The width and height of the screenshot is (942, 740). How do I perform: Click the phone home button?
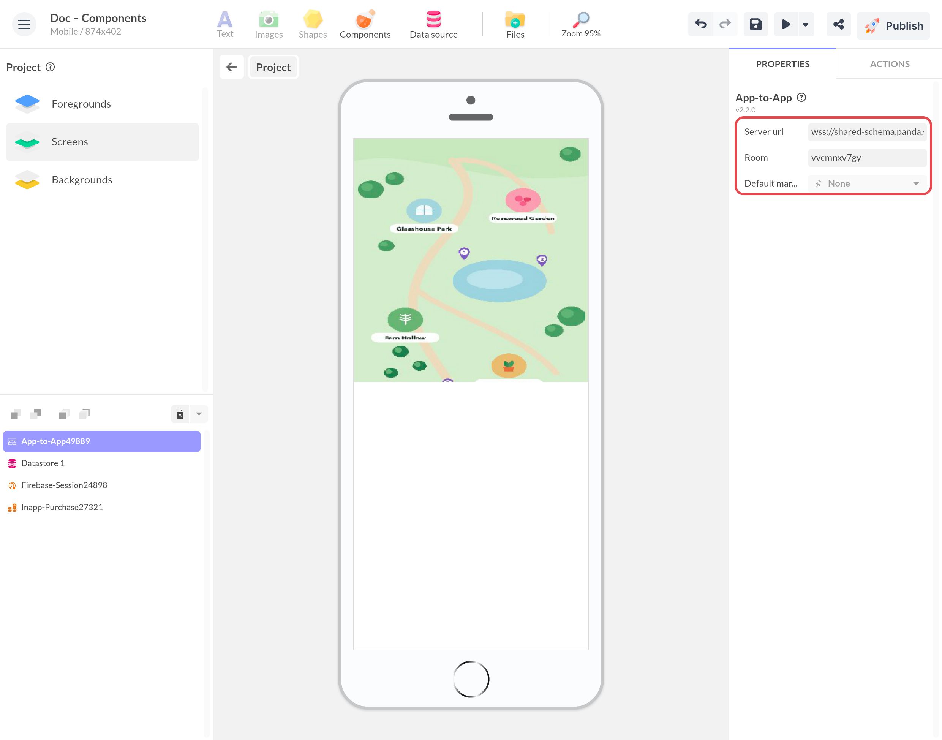pos(471,679)
